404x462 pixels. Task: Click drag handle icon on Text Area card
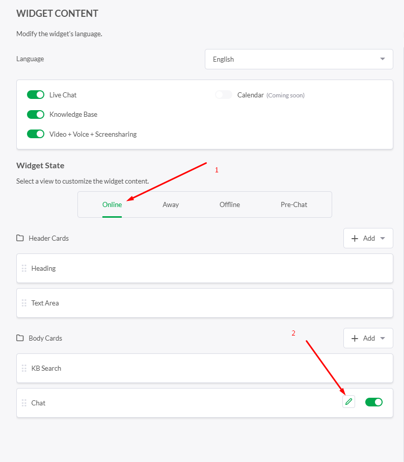pyautogui.click(x=24, y=303)
